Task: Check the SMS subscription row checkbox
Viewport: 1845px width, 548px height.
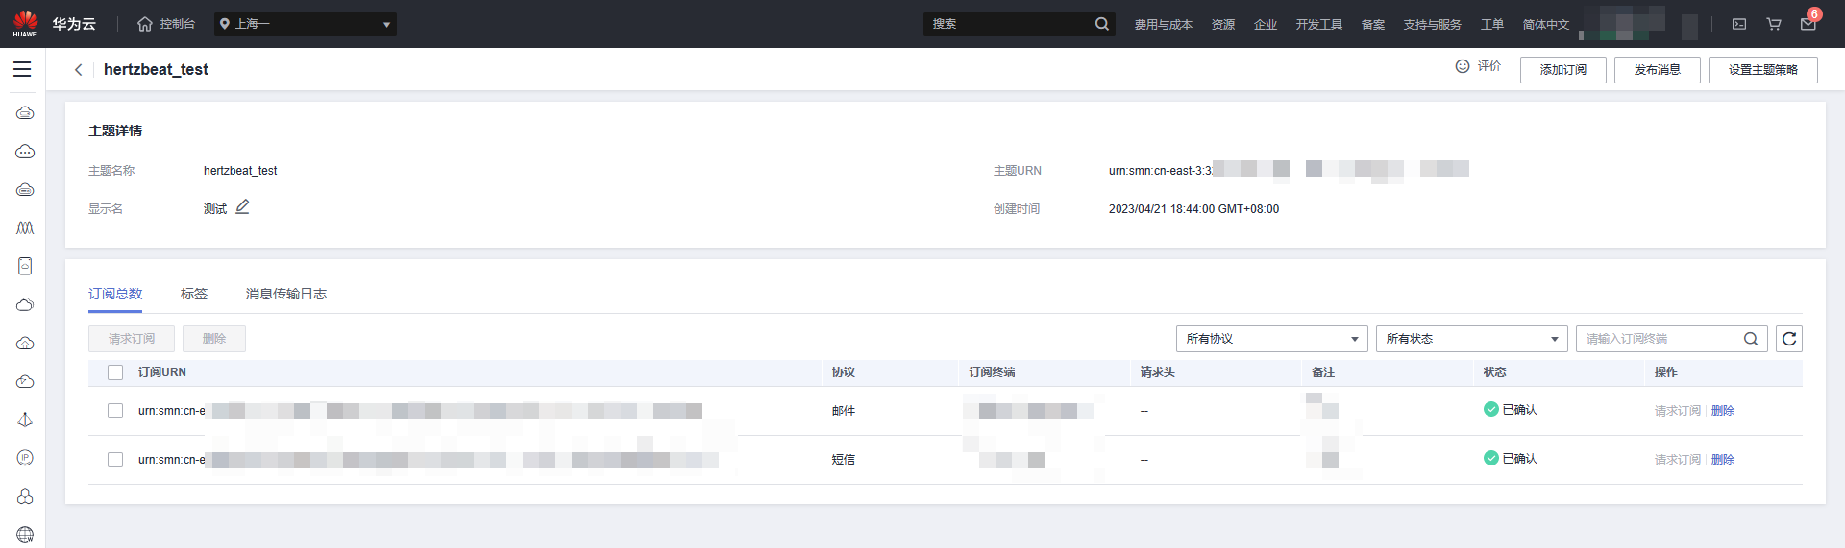Action: click(x=115, y=460)
